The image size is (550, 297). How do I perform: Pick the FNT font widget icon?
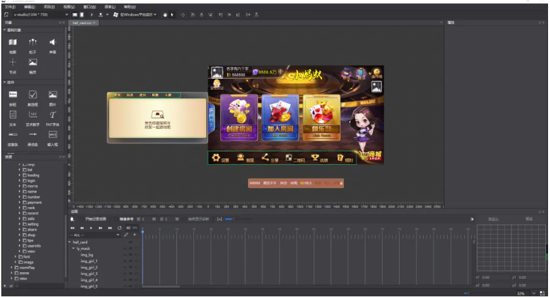[53, 115]
